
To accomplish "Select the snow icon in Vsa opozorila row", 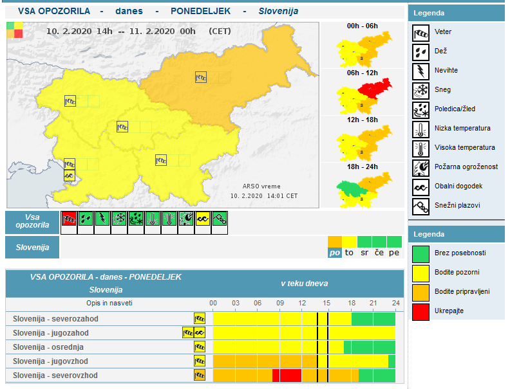I will [119, 219].
